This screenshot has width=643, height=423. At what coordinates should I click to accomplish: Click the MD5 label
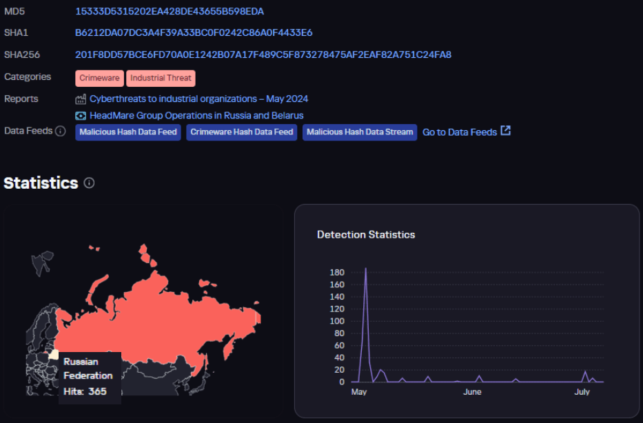coord(14,12)
